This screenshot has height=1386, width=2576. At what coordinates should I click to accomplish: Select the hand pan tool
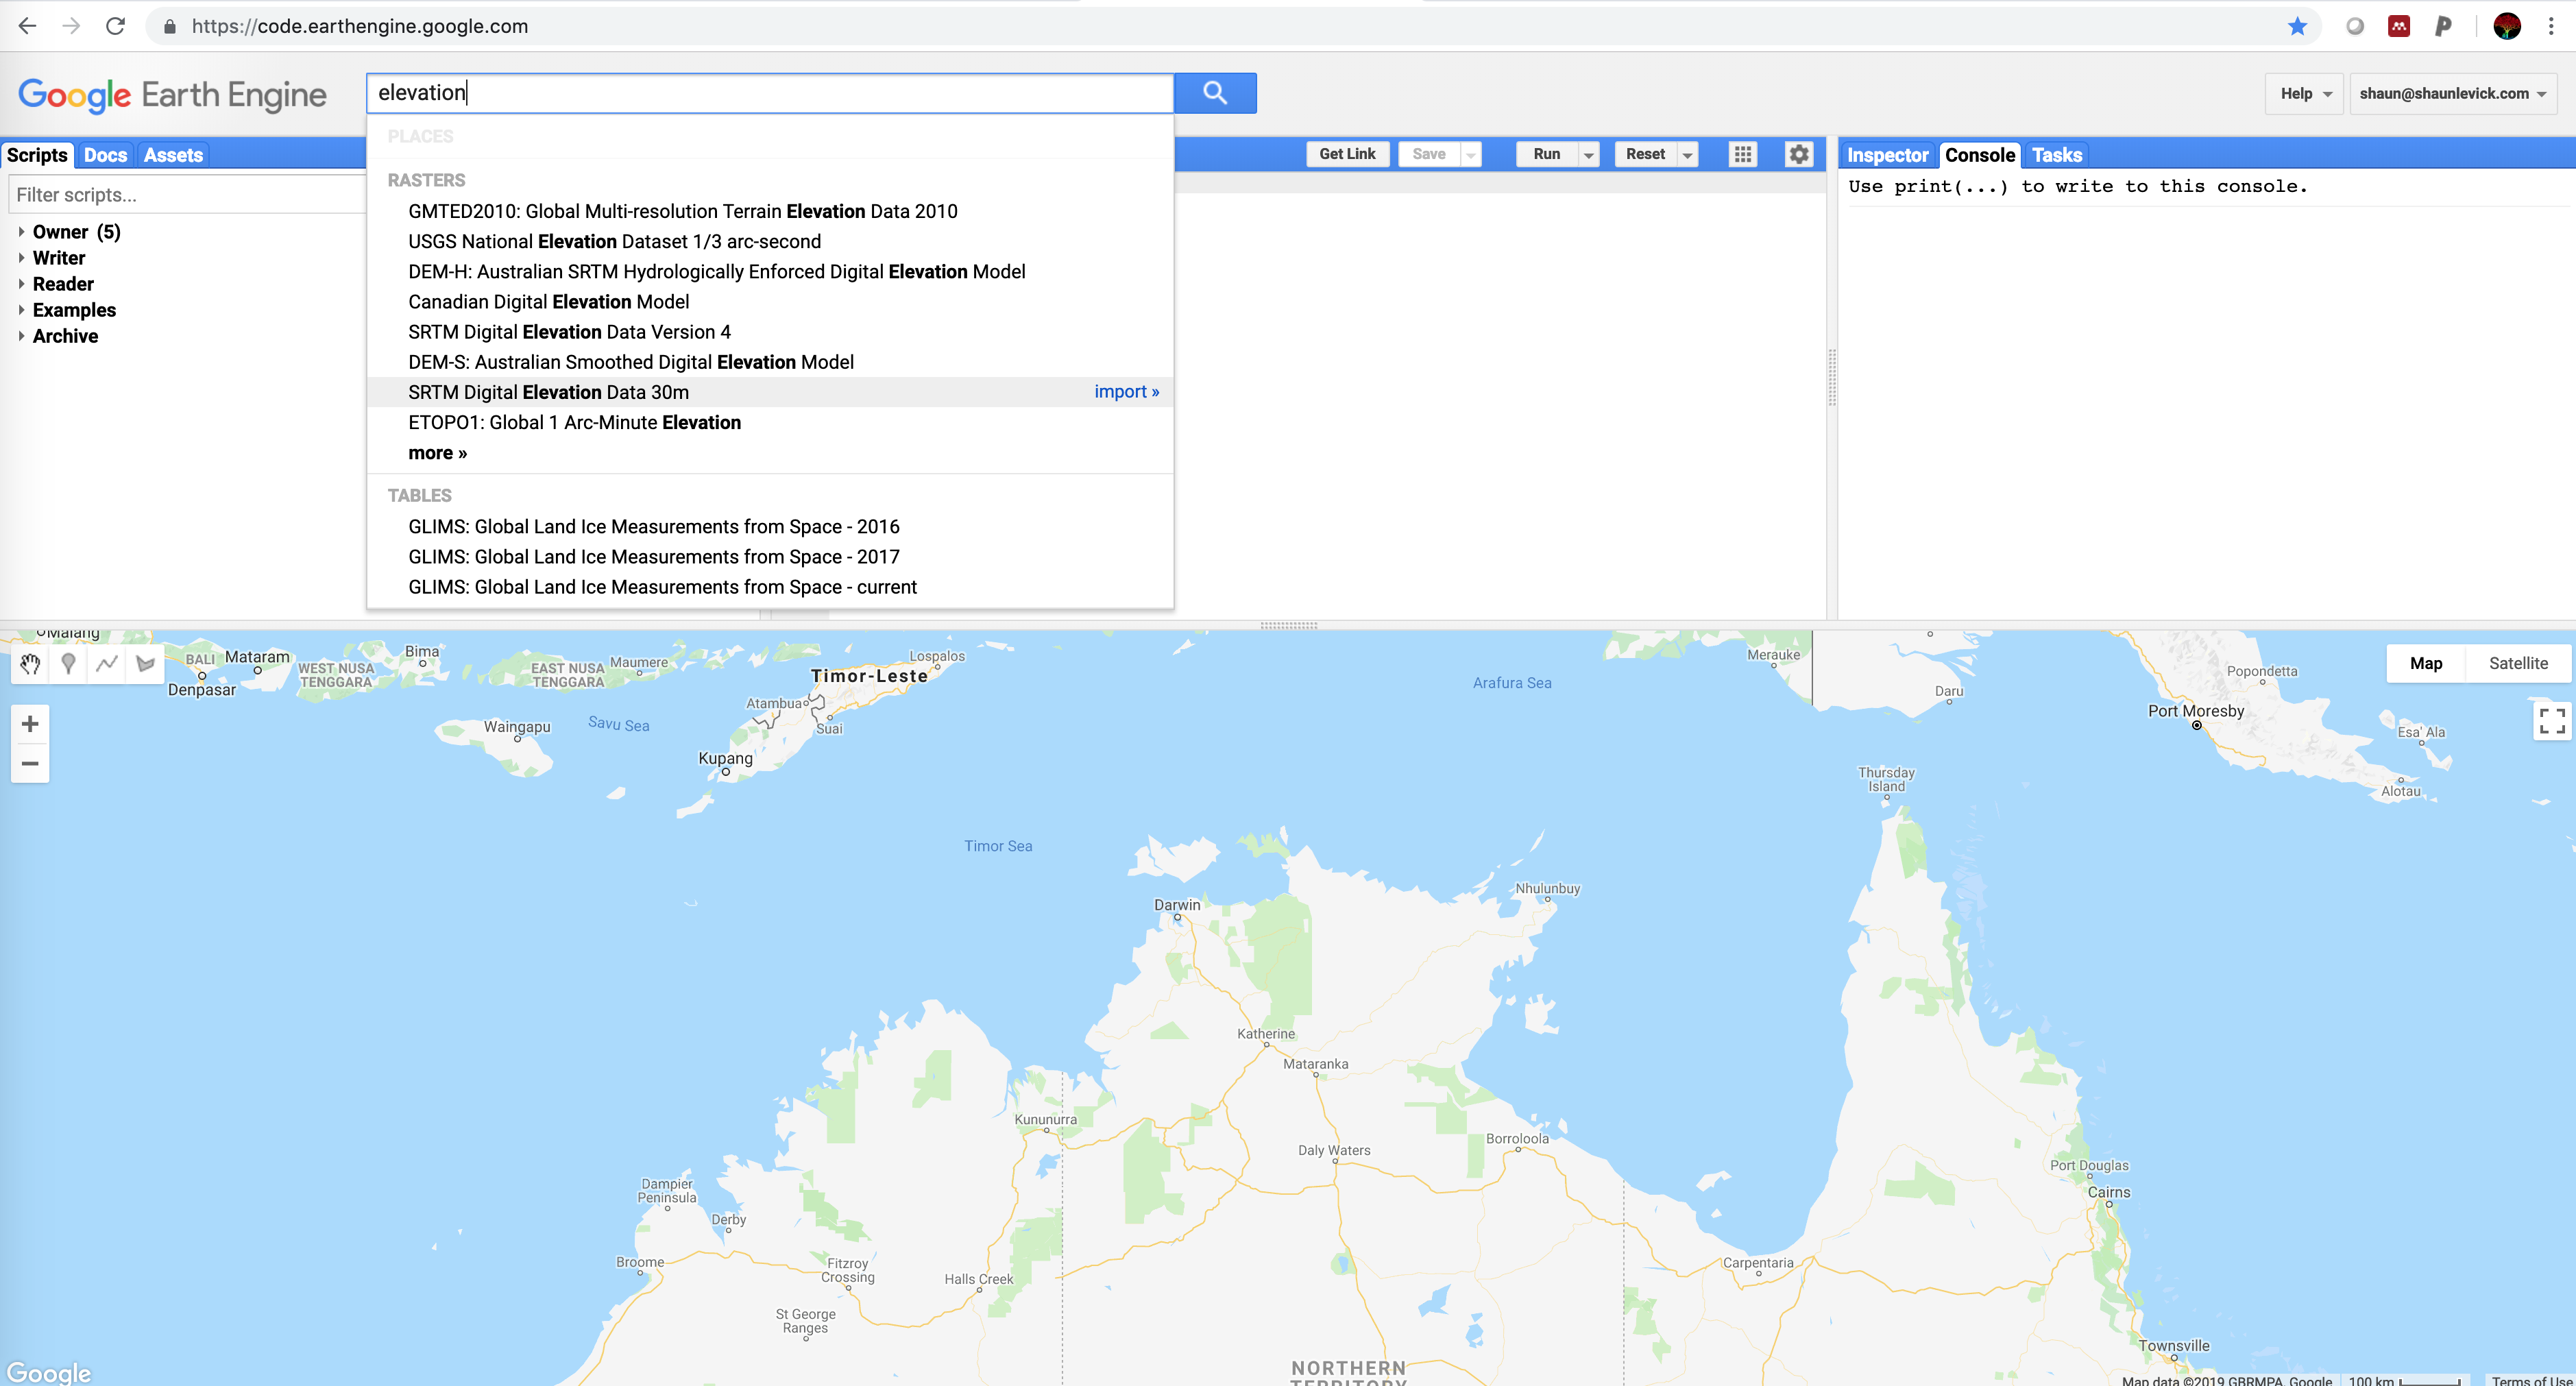point(30,663)
